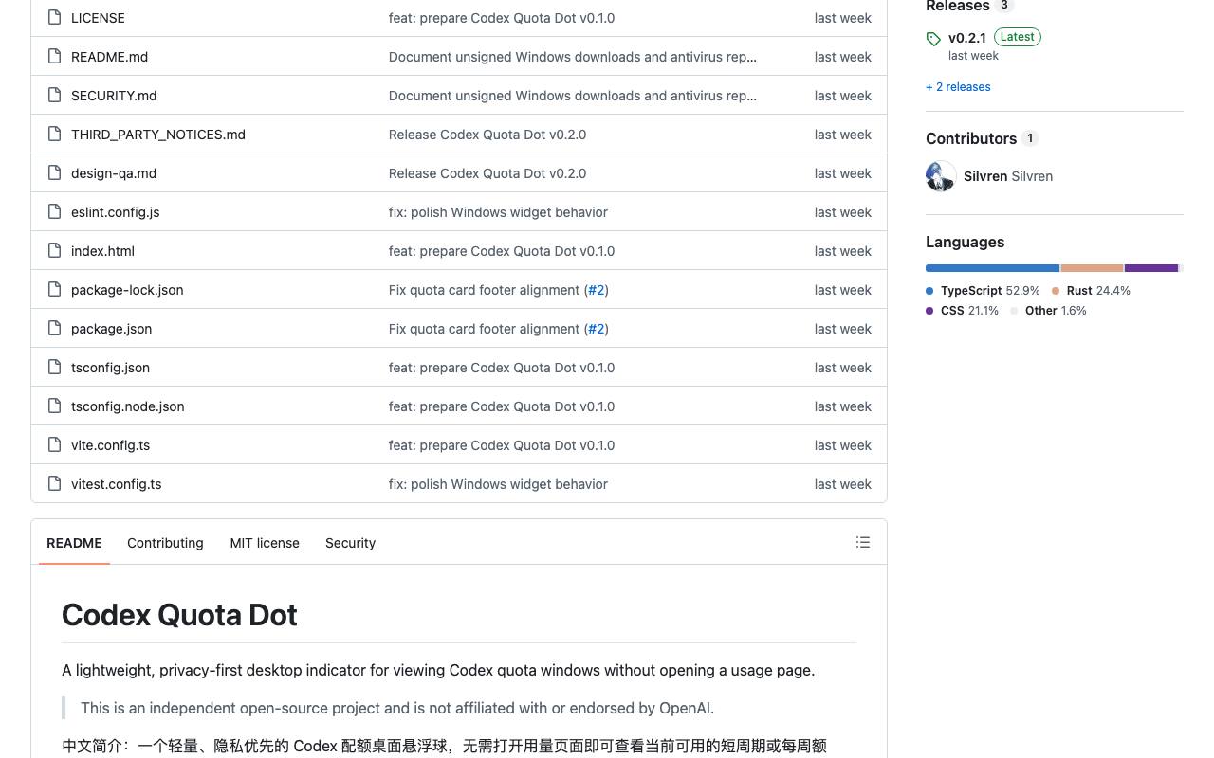Image resolution: width=1214 pixels, height=758 pixels.
Task: Open the eslint.config.js file
Action: 116,212
